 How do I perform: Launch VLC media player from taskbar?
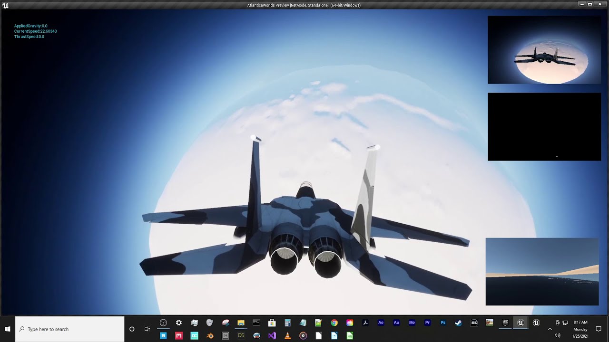pyautogui.click(x=287, y=336)
